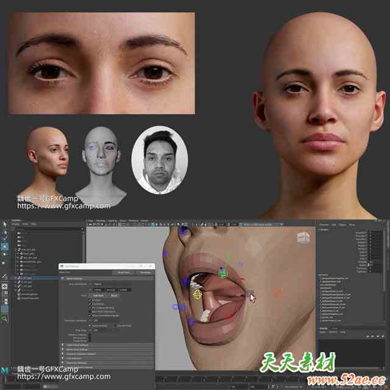Toggle third checkbox under Edit Pivot

coord(90,308)
